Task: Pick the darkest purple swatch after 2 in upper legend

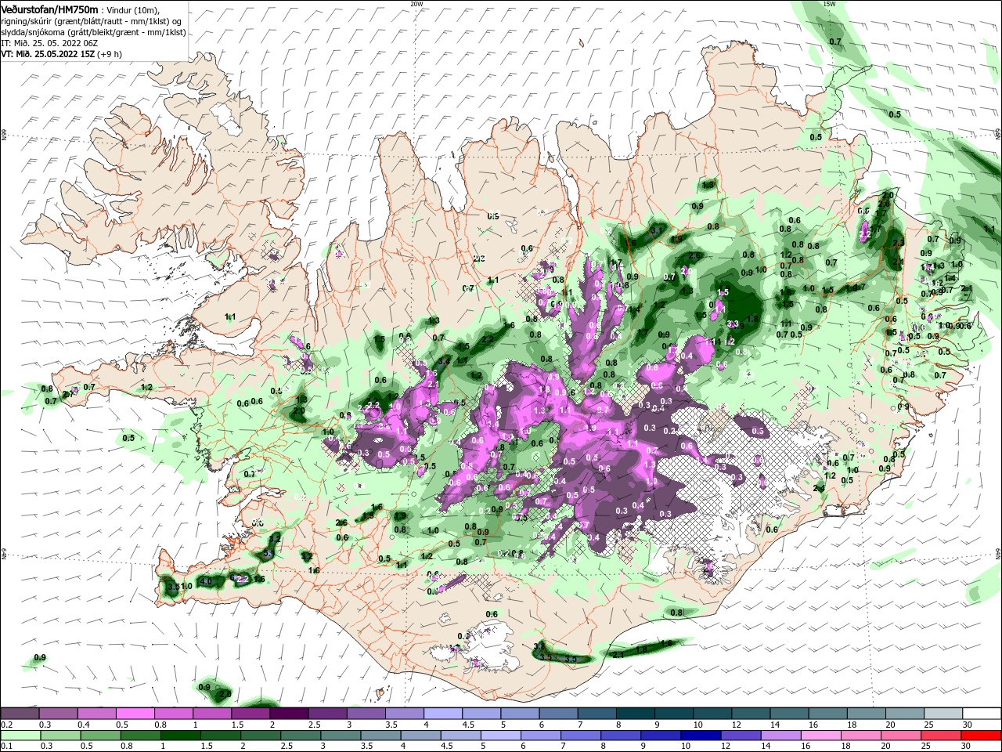Action: (x=289, y=714)
